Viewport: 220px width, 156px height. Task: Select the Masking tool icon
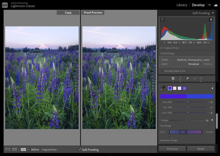tap(201, 78)
